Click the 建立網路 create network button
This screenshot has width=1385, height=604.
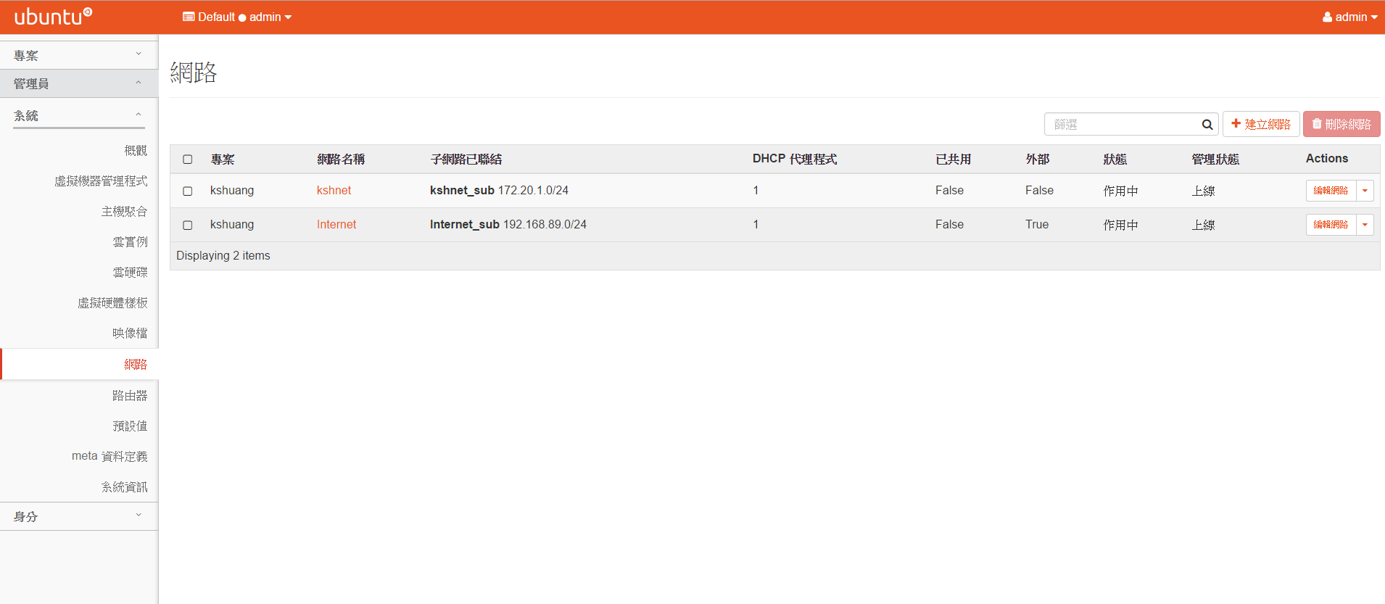pyautogui.click(x=1260, y=124)
